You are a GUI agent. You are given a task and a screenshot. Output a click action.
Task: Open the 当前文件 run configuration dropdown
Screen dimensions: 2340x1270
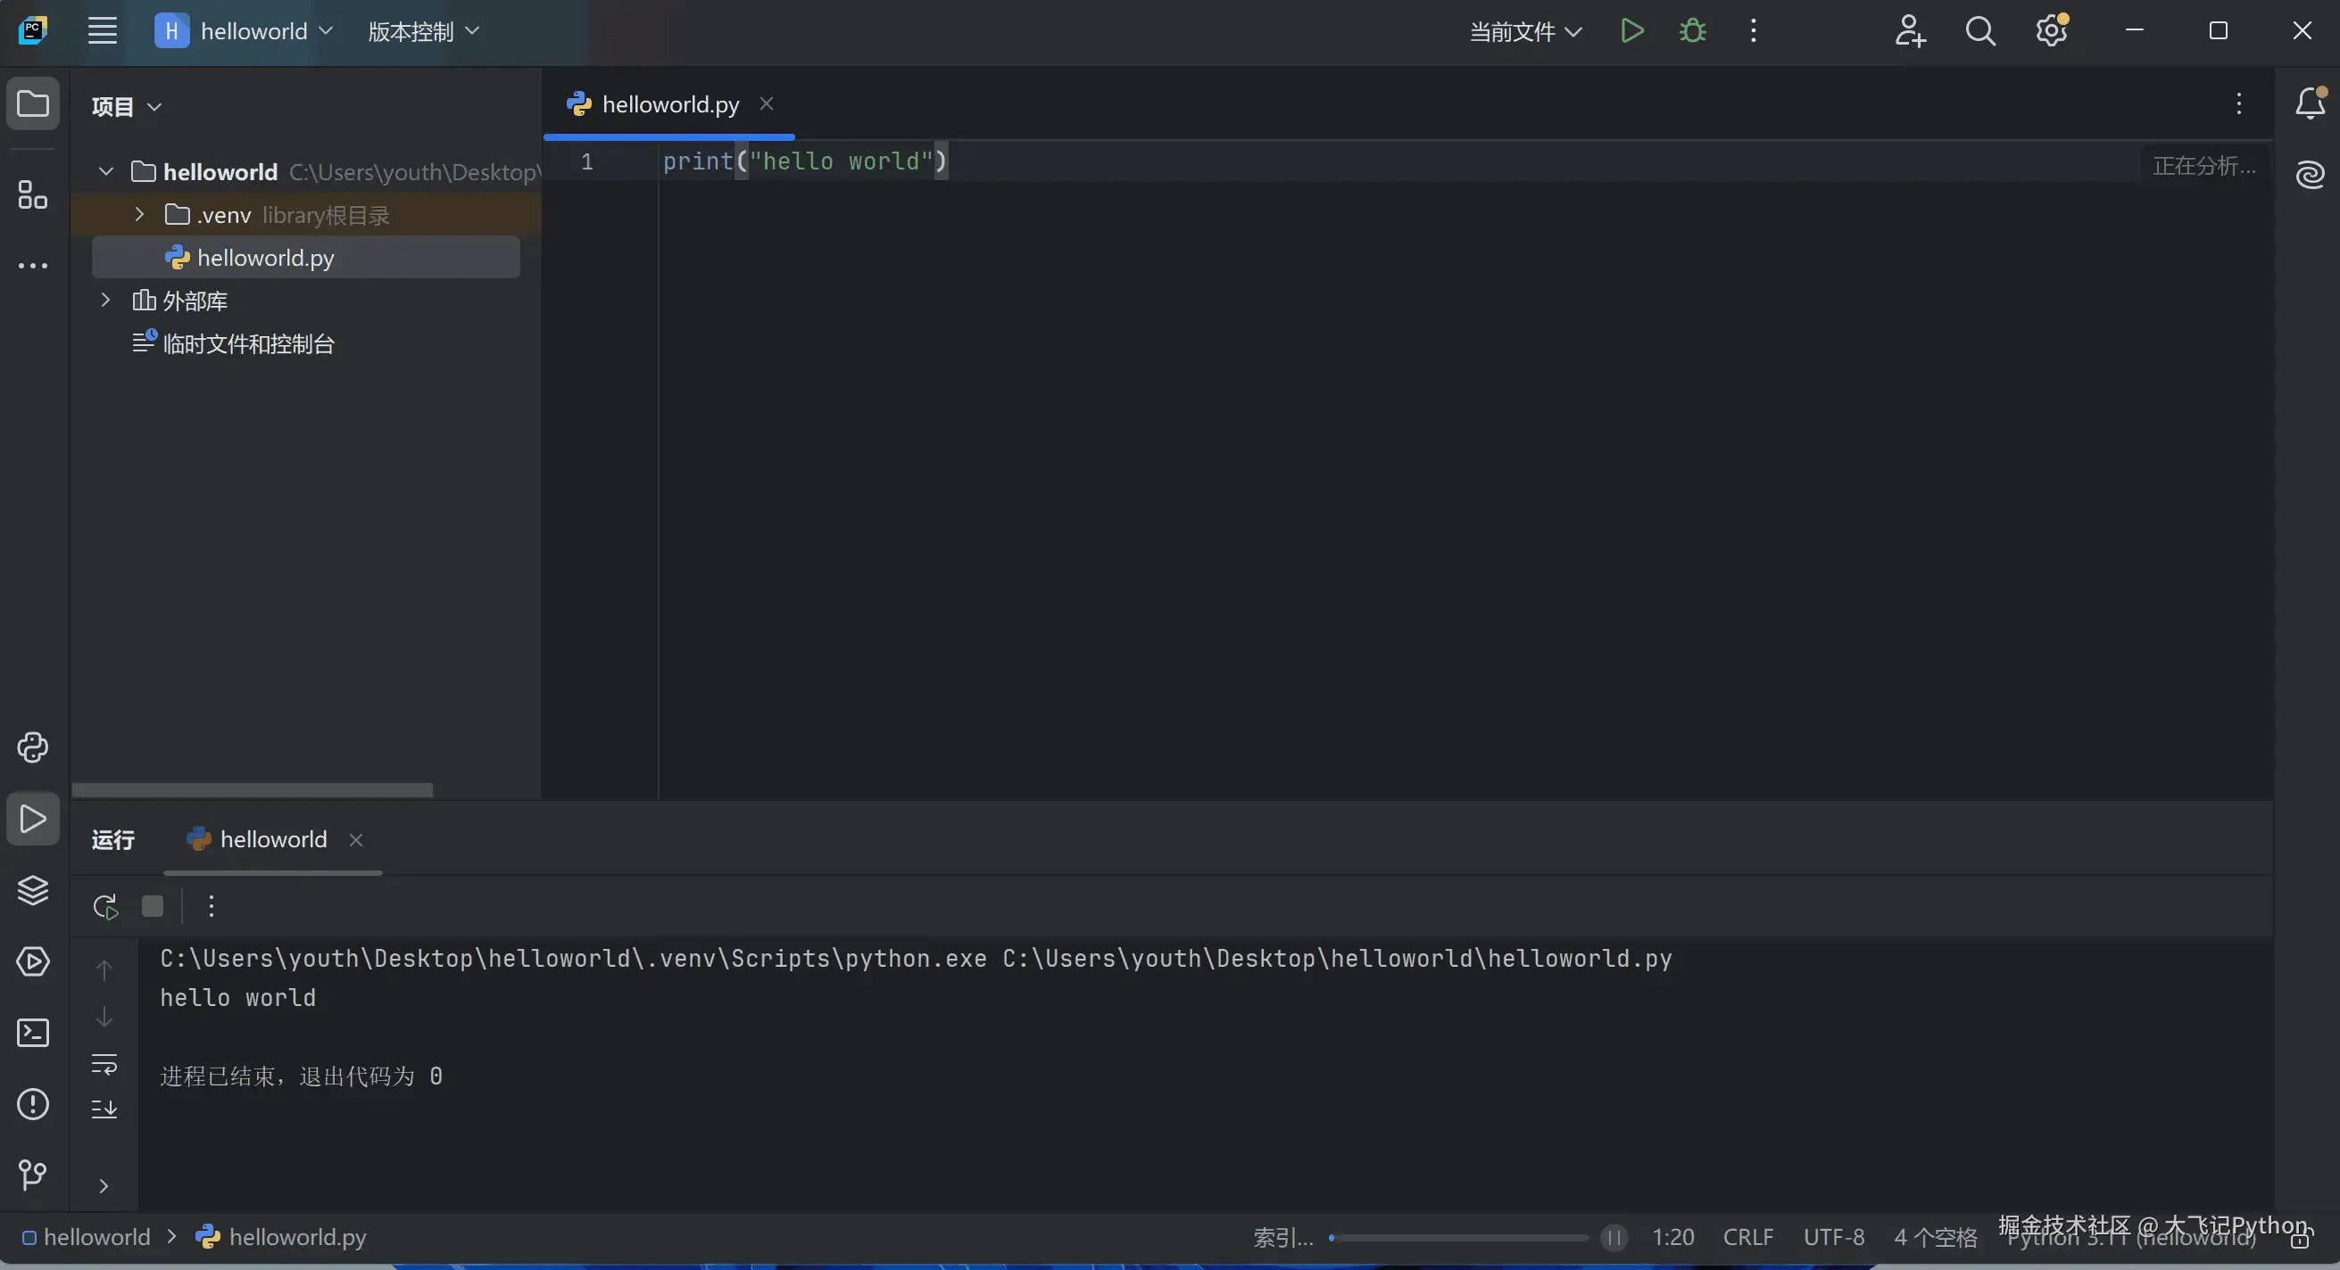1525,32
